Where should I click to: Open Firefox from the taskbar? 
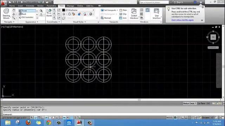click(x=28, y=122)
